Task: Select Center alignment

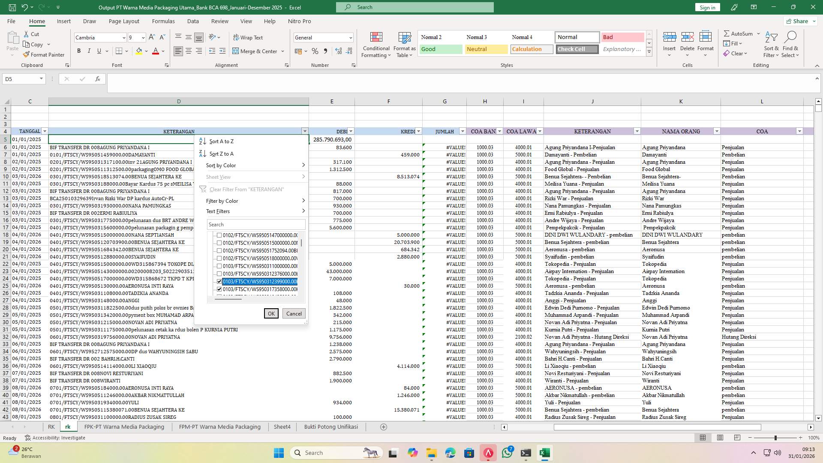Action: pos(189,51)
